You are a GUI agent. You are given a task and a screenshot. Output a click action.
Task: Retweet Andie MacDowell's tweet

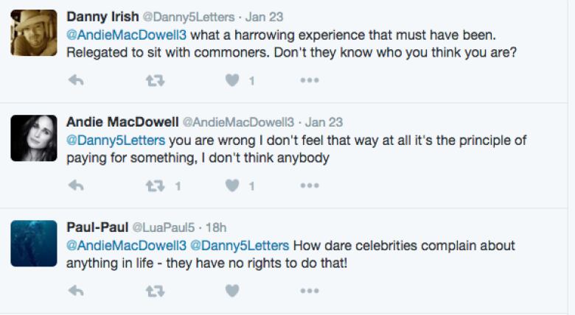(x=155, y=185)
